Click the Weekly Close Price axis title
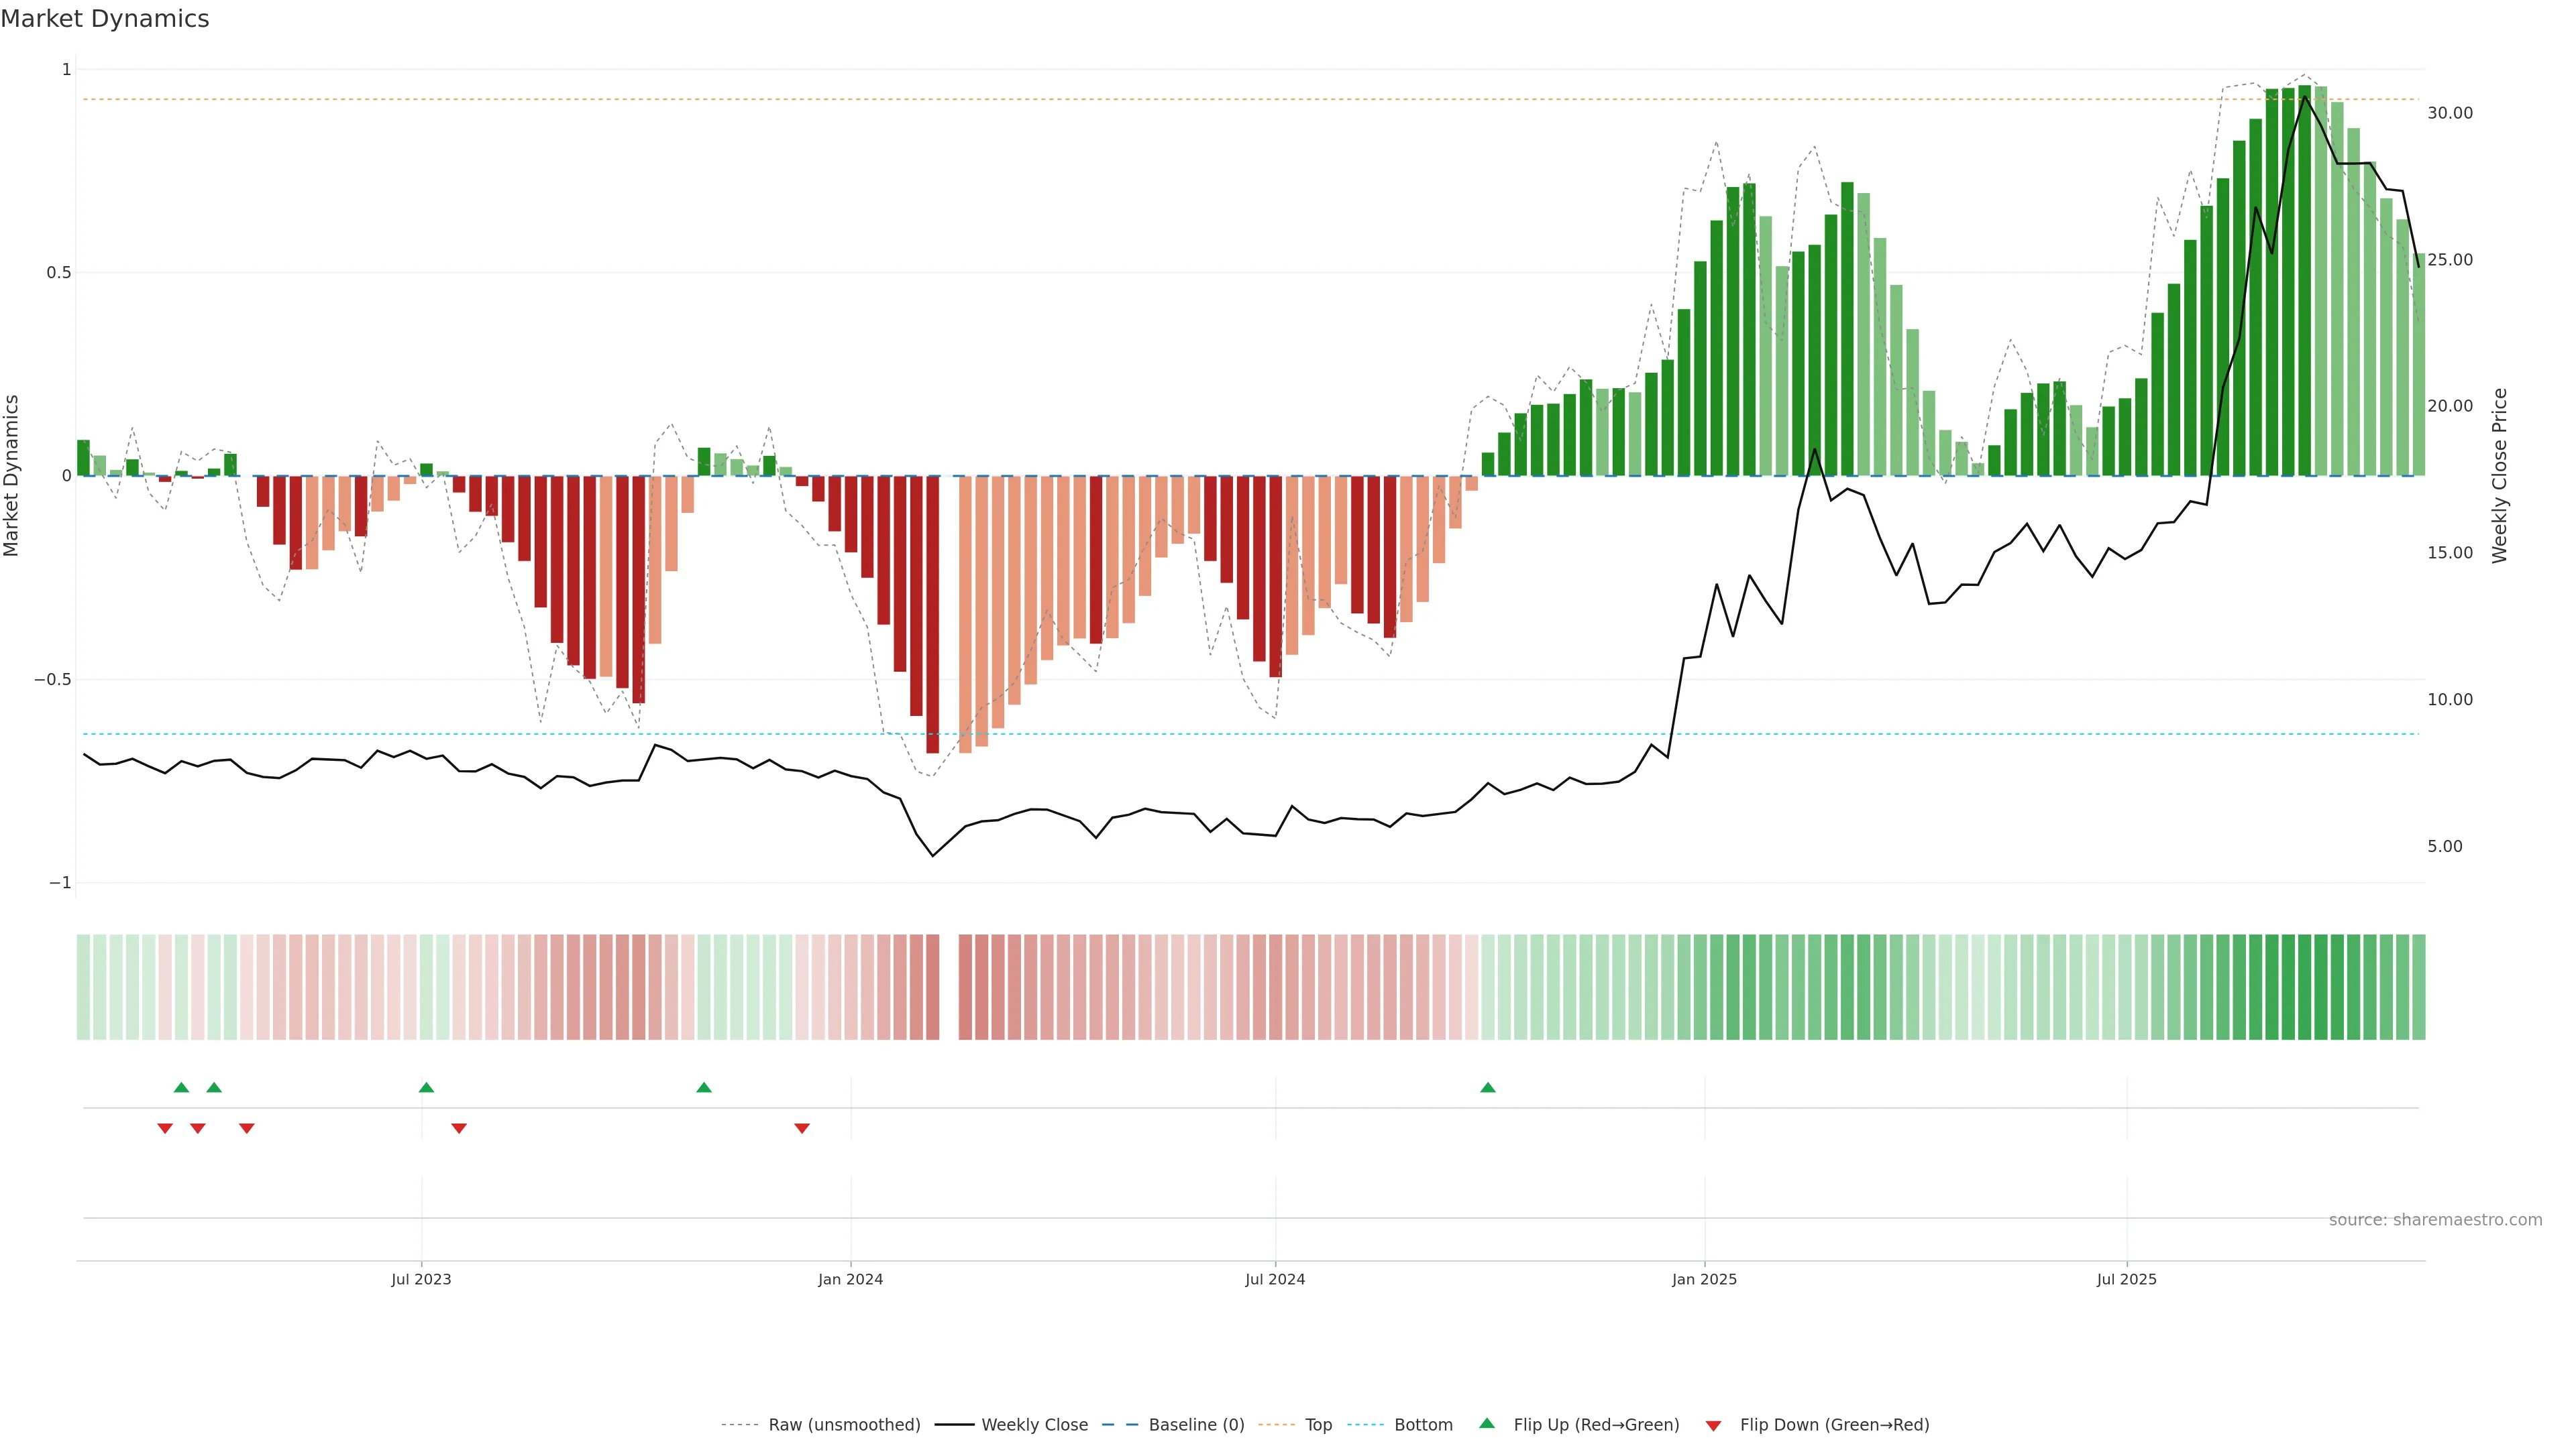The image size is (2576, 1448). coord(2499,476)
